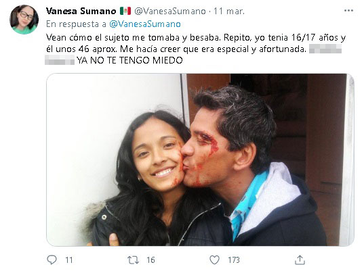Click the tweet text starting 'Vean cómo'
The width and height of the screenshot is (364, 271).
(196, 49)
